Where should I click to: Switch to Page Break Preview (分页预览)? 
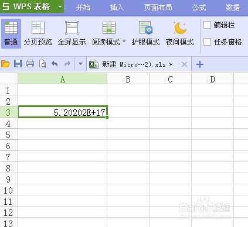(38, 33)
